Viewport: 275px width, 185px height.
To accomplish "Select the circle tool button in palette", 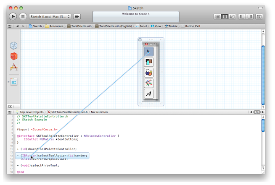I will pos(149,73).
